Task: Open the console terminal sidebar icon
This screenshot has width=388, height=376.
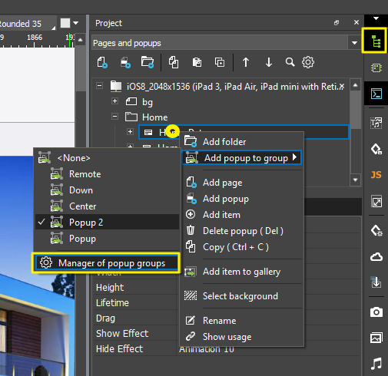Action: (376, 94)
